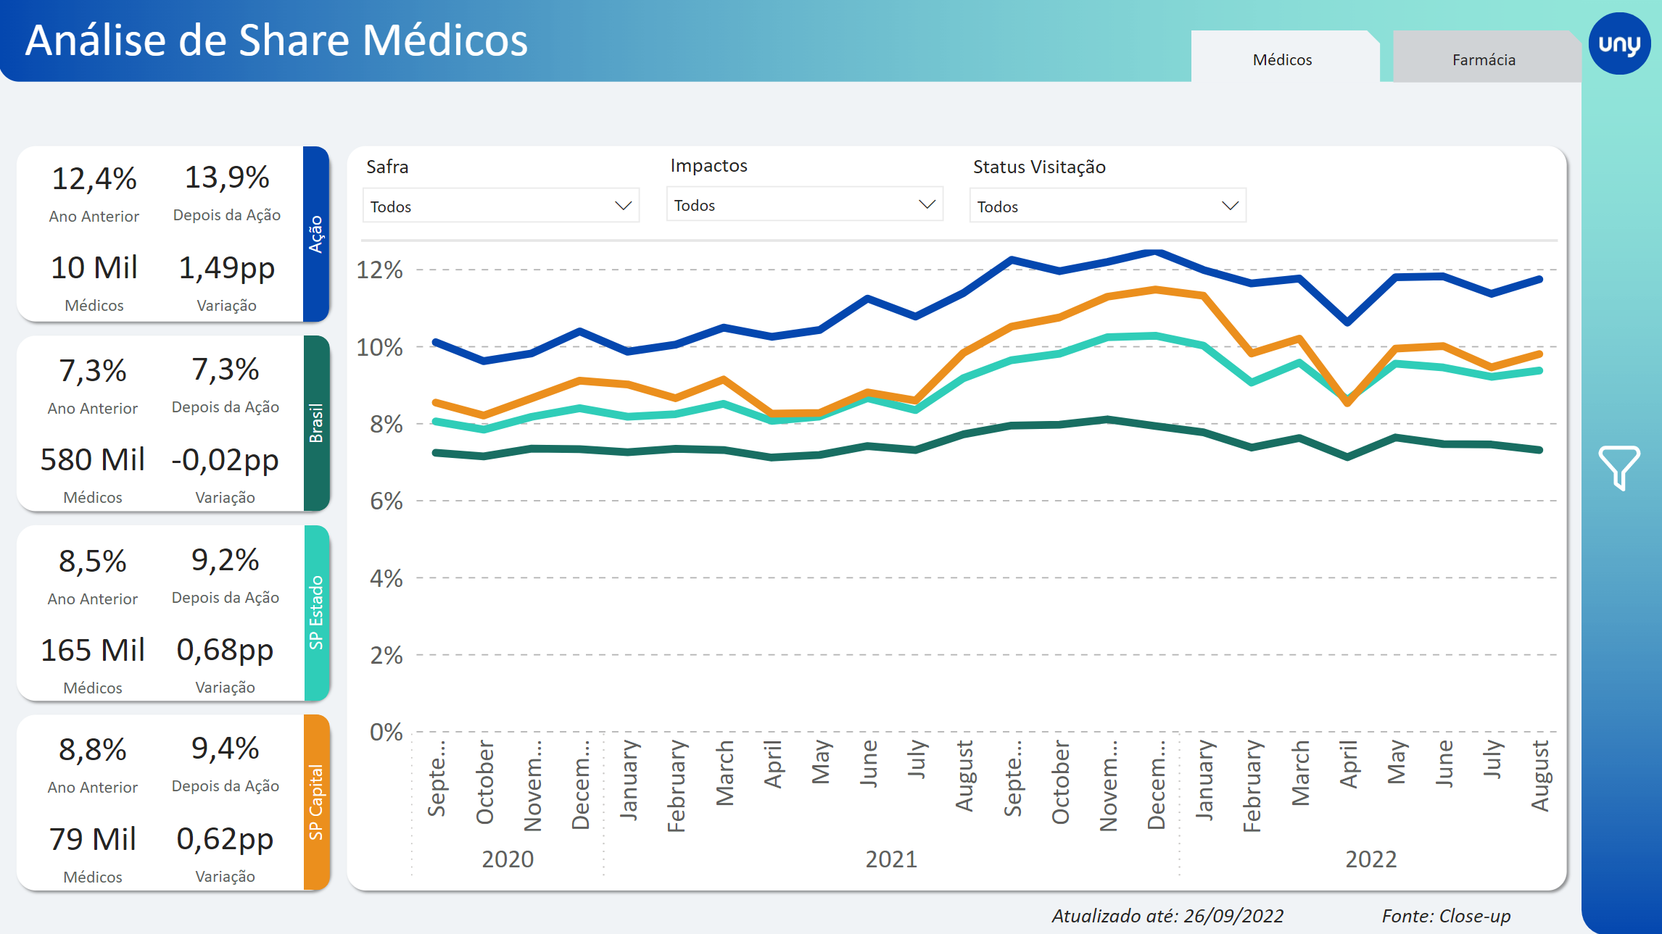
Task: Click the Fonte: Close-up footer text
Action: coord(1446,916)
